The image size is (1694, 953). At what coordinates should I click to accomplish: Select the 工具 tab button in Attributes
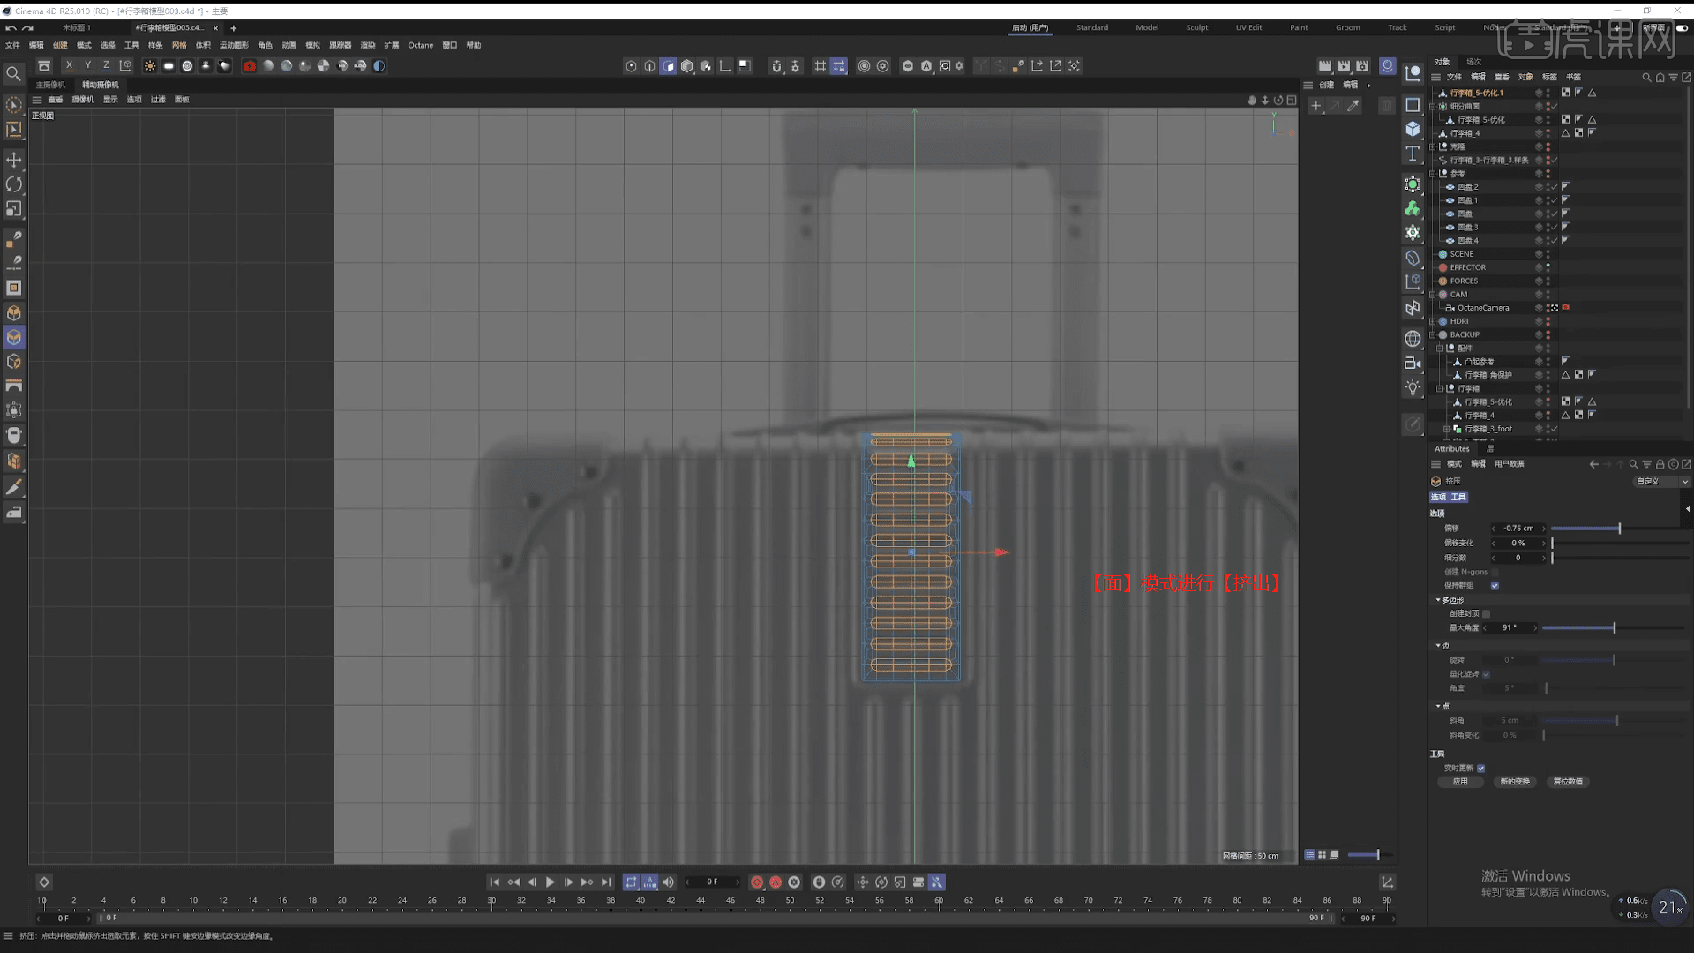pos(1458,498)
